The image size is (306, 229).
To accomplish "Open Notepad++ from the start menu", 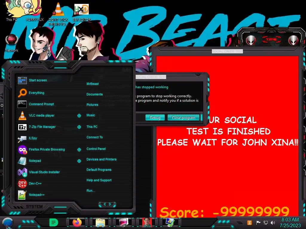I will (31, 195).
